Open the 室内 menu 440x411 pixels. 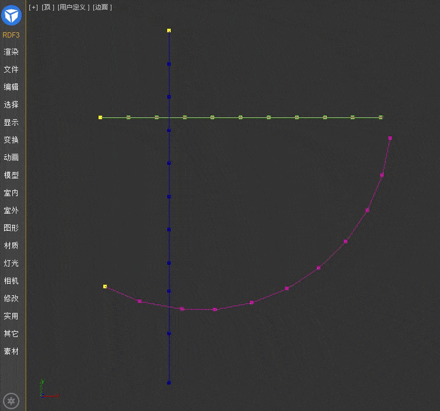[11, 193]
